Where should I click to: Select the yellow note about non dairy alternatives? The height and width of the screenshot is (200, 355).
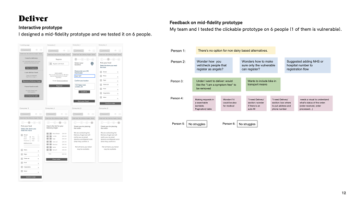(235, 51)
